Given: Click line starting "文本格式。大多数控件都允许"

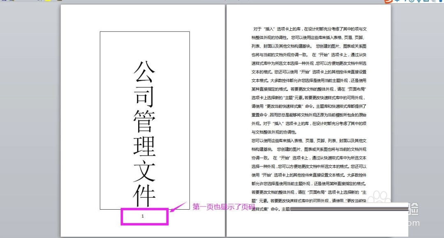Looking at the screenshot, I should [309, 81].
